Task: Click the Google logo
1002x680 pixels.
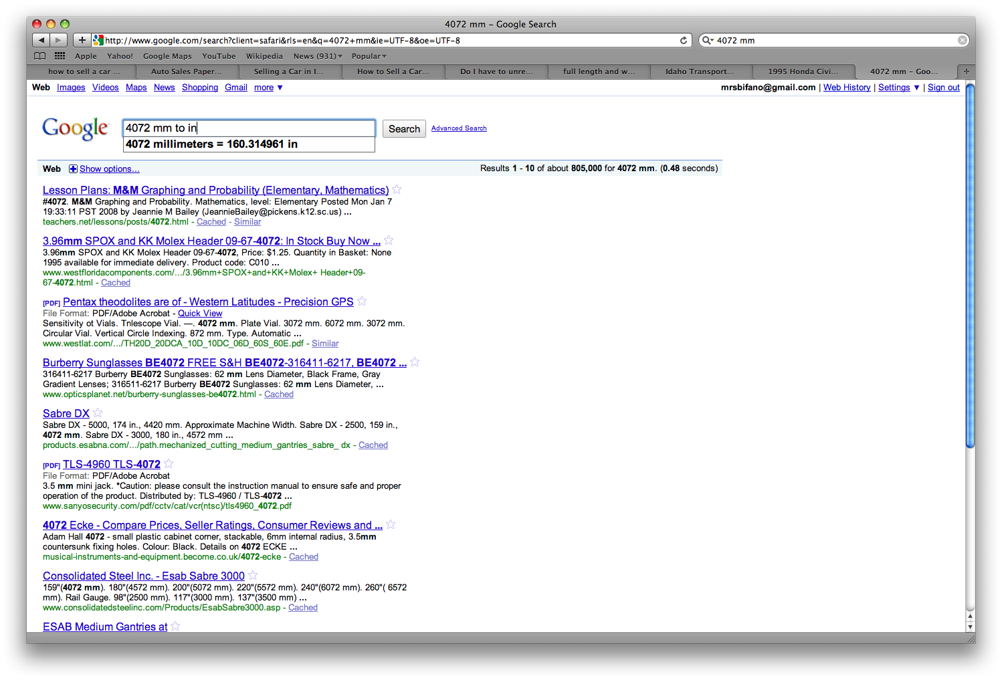Action: click(x=75, y=128)
